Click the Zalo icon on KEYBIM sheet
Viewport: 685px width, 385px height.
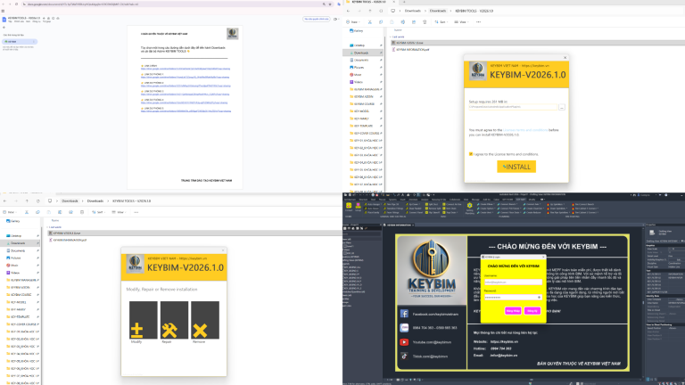[404, 328]
